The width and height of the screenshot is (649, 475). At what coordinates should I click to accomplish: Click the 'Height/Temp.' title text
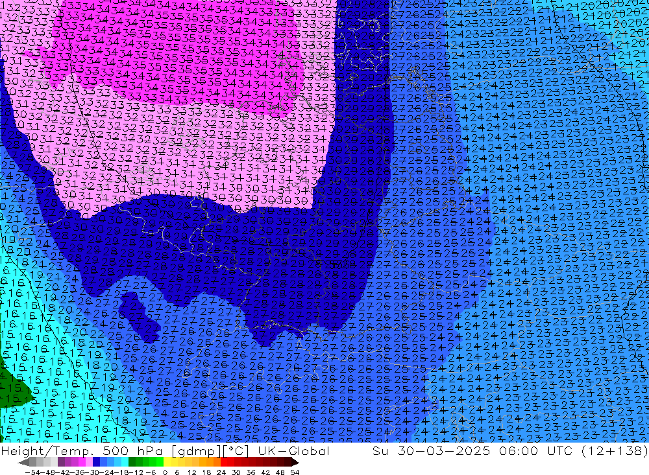(47, 451)
